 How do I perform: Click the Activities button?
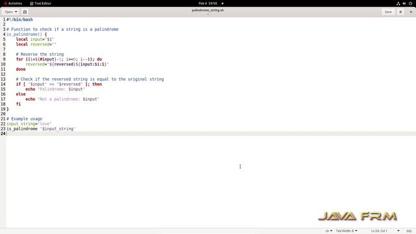pyautogui.click(x=13, y=3)
